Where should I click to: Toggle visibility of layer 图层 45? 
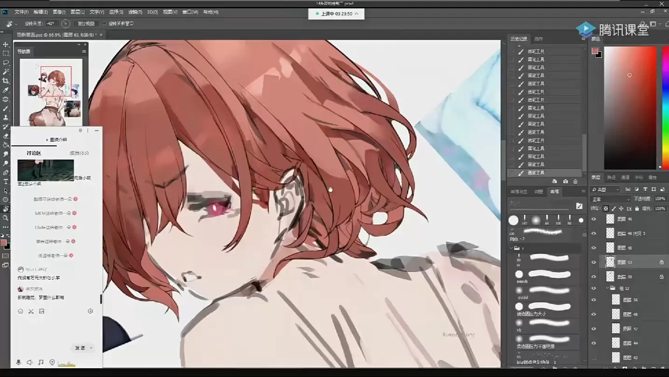(x=593, y=248)
